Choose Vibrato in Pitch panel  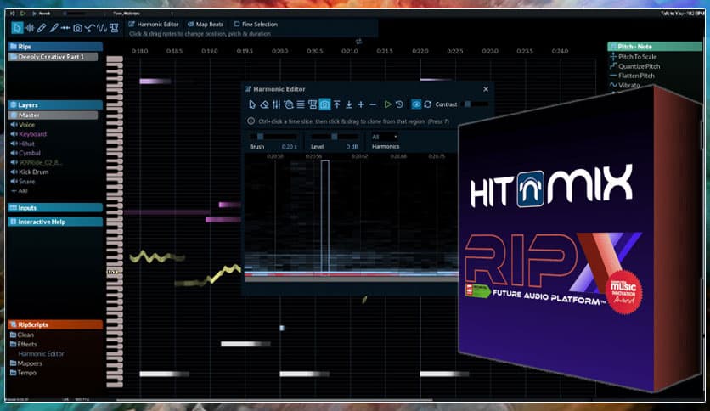point(624,85)
